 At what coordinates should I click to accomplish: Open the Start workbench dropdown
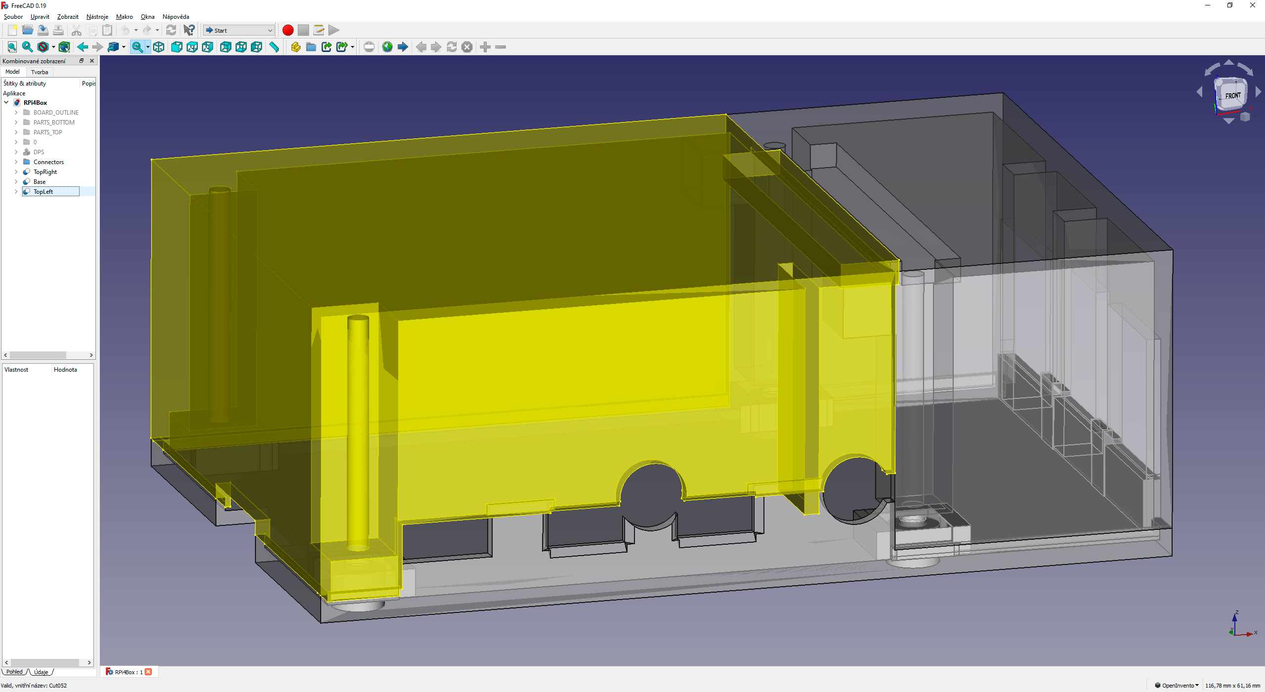point(239,30)
